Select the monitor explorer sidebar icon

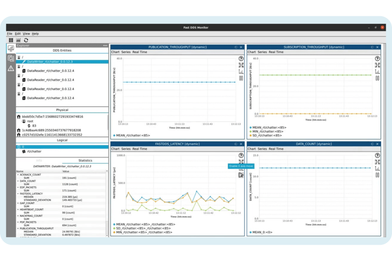click(11, 48)
